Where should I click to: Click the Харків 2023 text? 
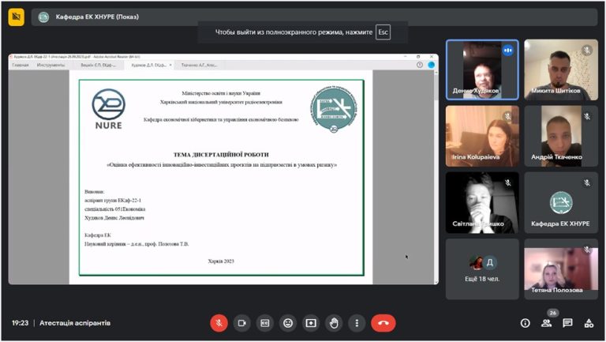click(x=221, y=261)
